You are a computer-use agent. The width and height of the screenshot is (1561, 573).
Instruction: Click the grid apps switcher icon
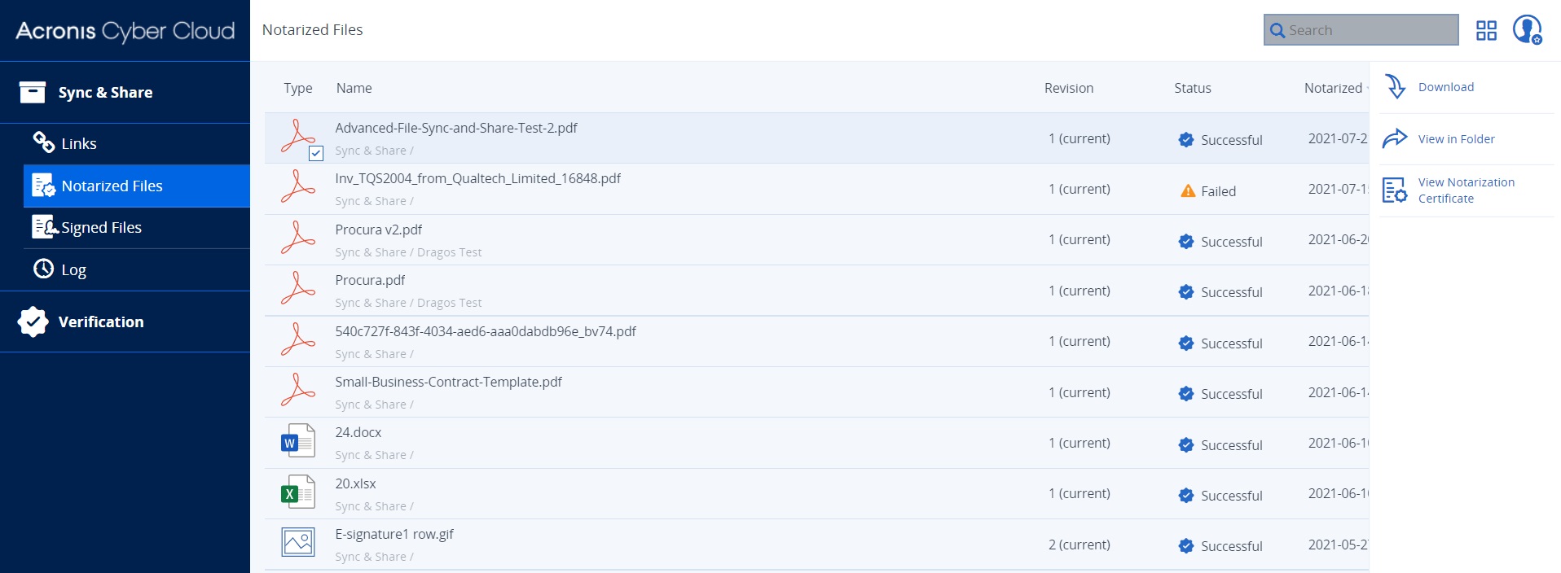(1486, 31)
